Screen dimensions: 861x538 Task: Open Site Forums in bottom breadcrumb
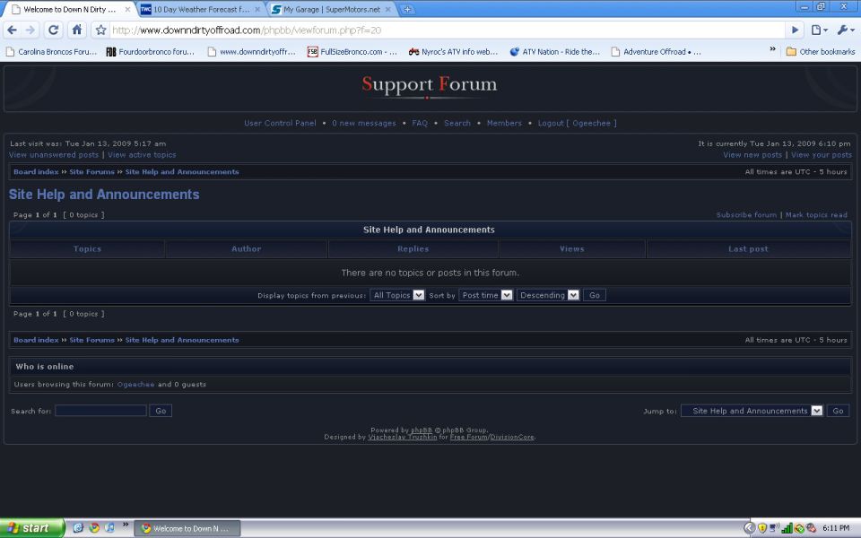tap(91, 340)
